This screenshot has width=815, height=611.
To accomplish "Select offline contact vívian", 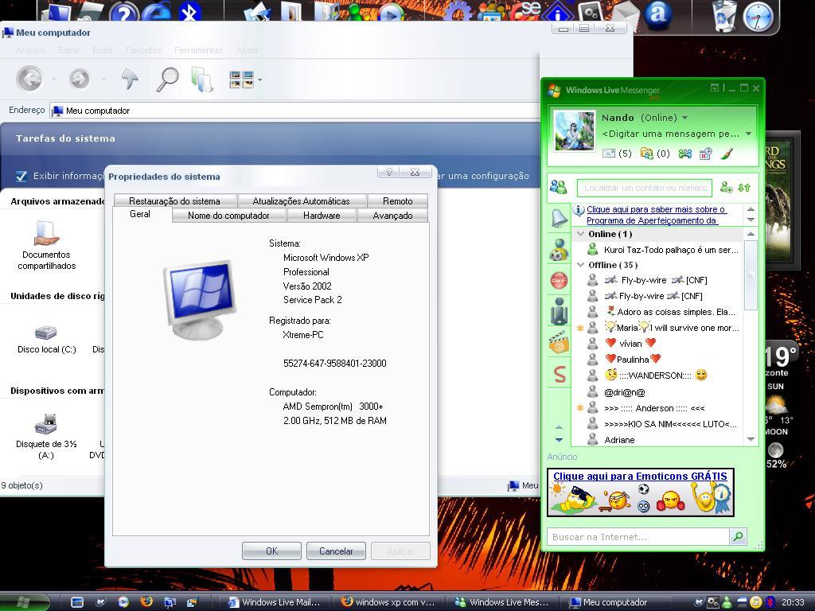I will tap(630, 344).
